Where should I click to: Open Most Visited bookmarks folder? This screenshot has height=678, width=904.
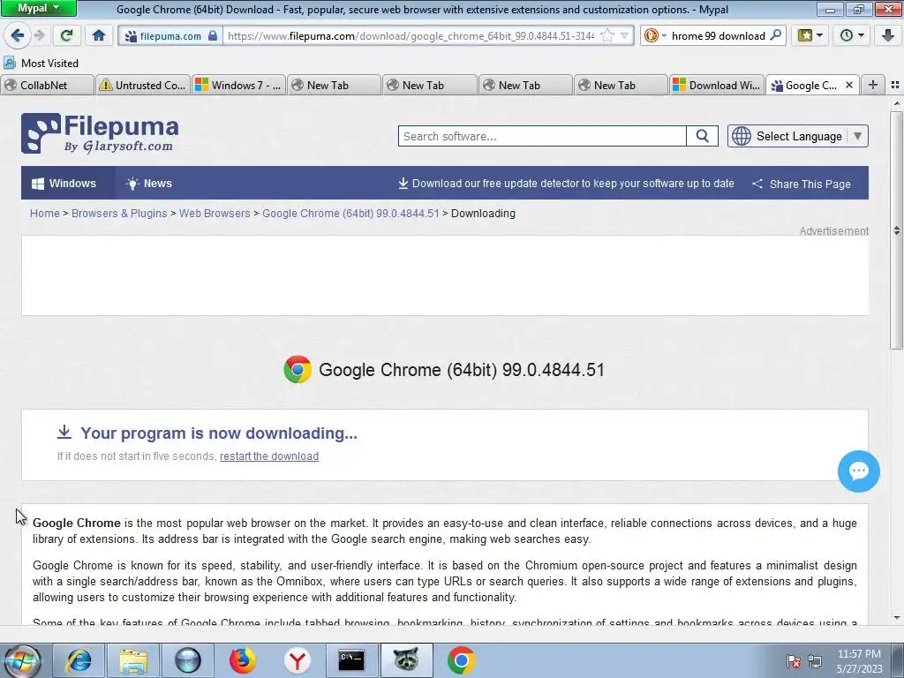click(41, 63)
